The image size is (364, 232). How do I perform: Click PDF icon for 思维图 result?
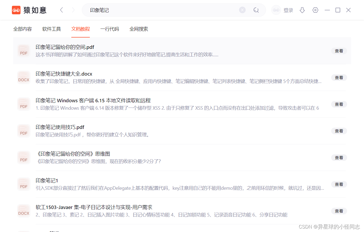click(x=24, y=157)
